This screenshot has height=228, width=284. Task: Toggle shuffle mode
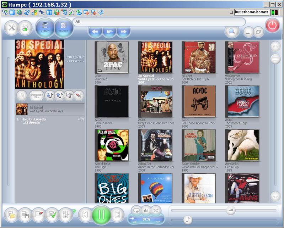click(156, 210)
